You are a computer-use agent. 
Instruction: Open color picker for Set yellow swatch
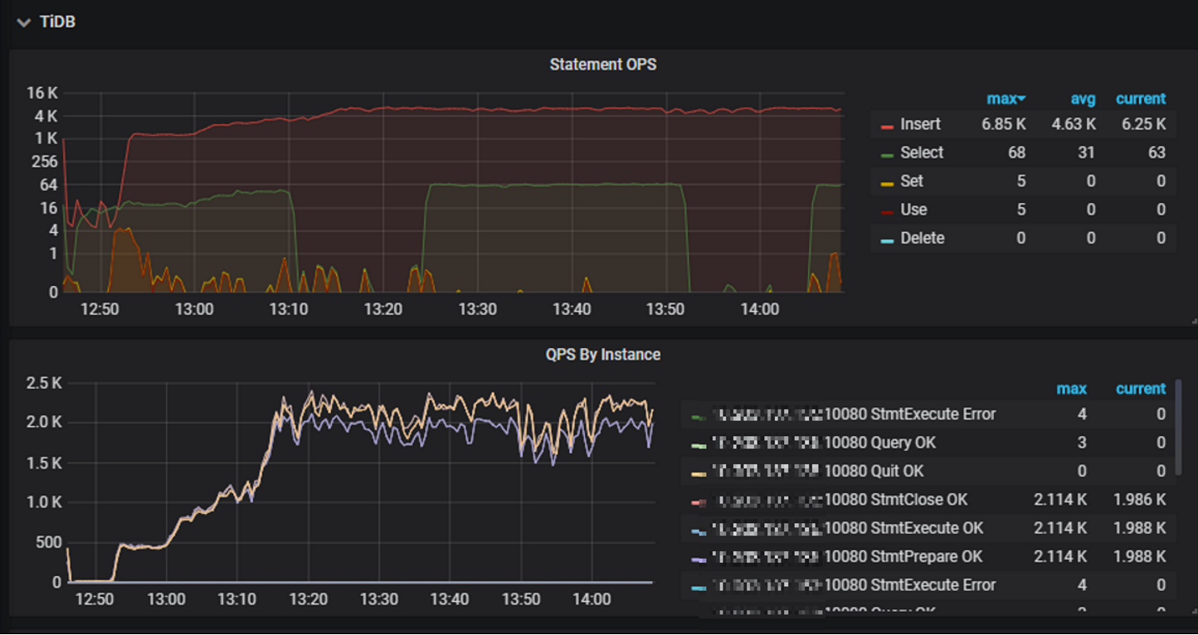887,183
